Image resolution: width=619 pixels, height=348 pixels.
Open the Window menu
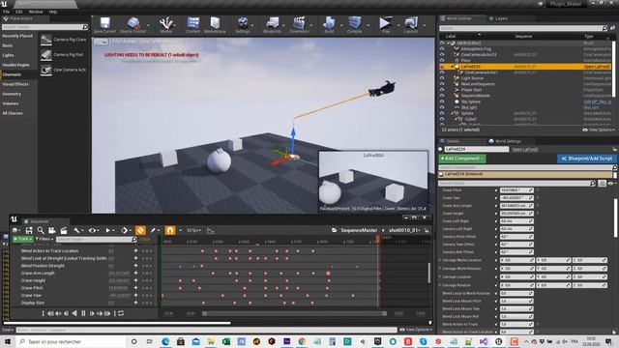36,12
